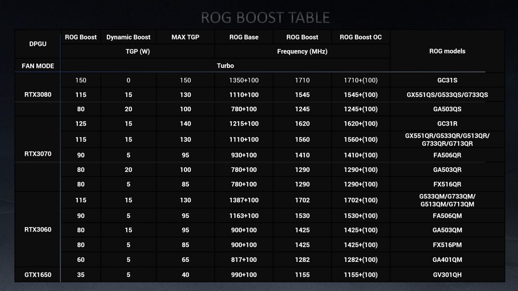Click the 1387+100 base frequency cell
Viewport: 518px width, 291px height.
[x=244, y=200]
